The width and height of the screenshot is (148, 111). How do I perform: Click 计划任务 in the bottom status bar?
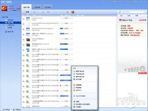coord(6,110)
